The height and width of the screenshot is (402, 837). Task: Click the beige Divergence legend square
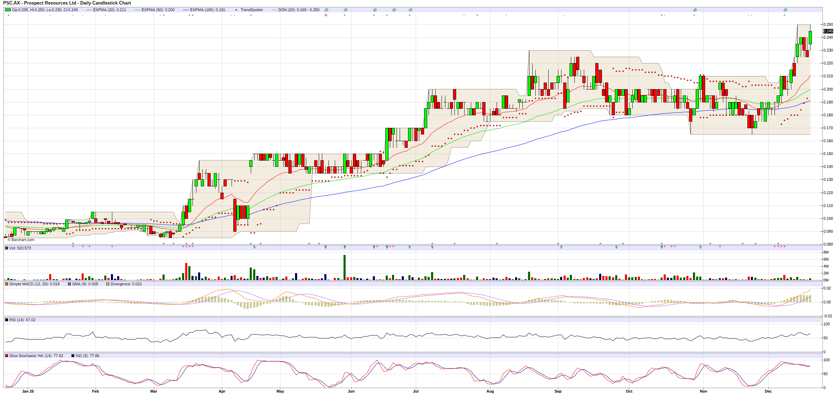(x=108, y=284)
